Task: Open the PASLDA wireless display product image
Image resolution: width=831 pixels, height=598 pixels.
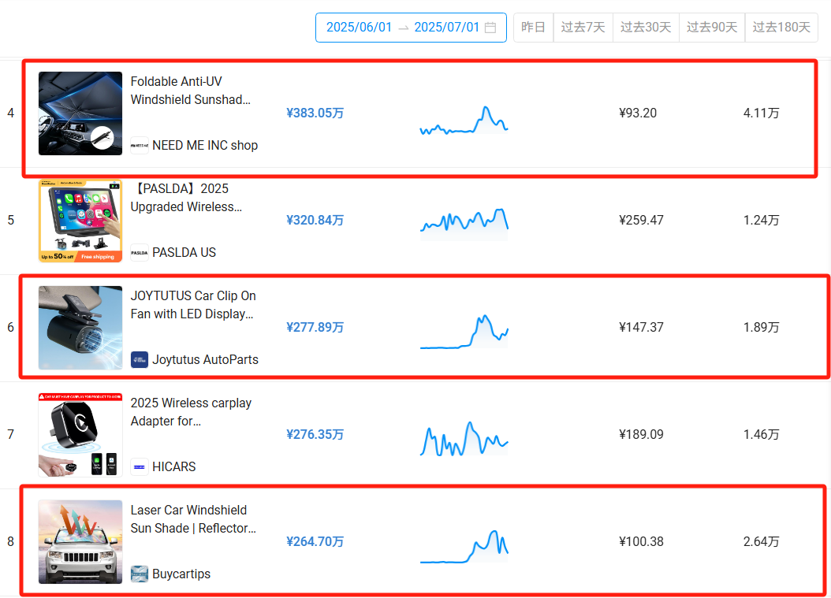Action: click(80, 221)
